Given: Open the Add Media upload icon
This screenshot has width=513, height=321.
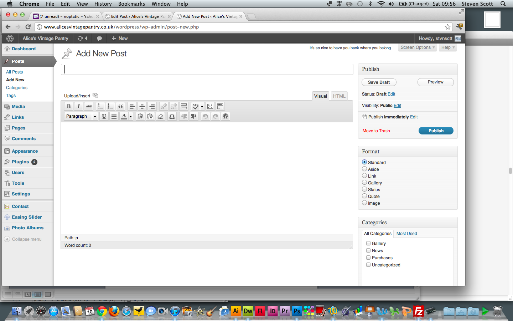Looking at the screenshot, I should [x=95, y=96].
